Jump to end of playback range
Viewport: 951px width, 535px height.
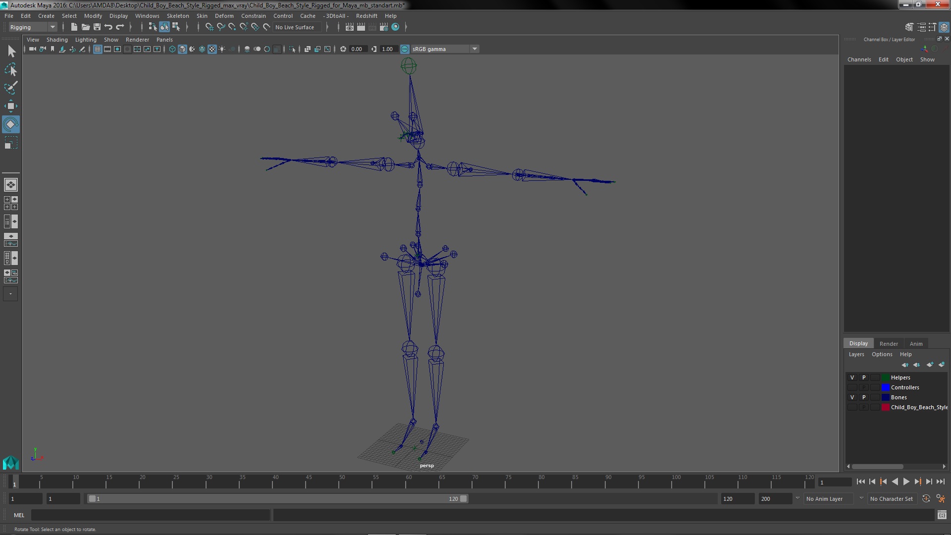click(x=940, y=481)
